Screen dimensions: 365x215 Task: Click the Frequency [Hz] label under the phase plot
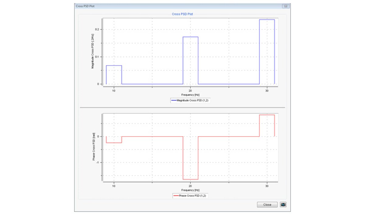coord(190,190)
